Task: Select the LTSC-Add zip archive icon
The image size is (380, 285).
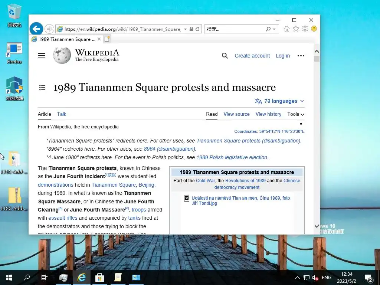Action: click(x=14, y=199)
